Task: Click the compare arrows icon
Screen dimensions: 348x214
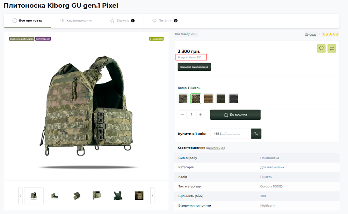Action: (332, 49)
